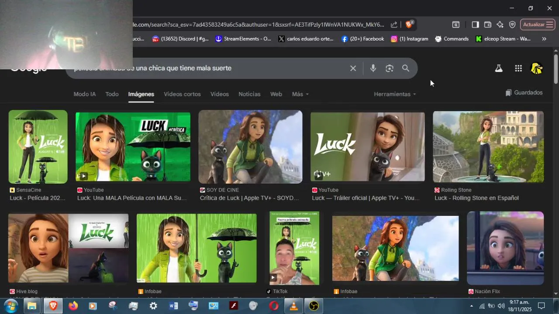Viewport: 559px width, 314px height.
Task: Start voice search with the microphone icon
Action: coord(373,68)
